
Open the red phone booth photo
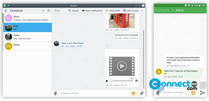[x=122, y=20]
